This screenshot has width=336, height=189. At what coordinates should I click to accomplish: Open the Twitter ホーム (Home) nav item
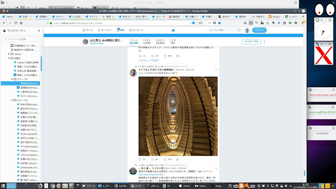(x=88, y=30)
